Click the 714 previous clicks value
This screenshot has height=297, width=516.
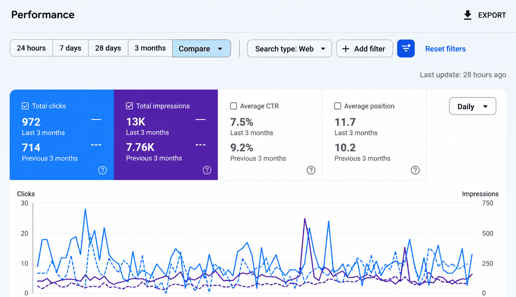click(31, 148)
